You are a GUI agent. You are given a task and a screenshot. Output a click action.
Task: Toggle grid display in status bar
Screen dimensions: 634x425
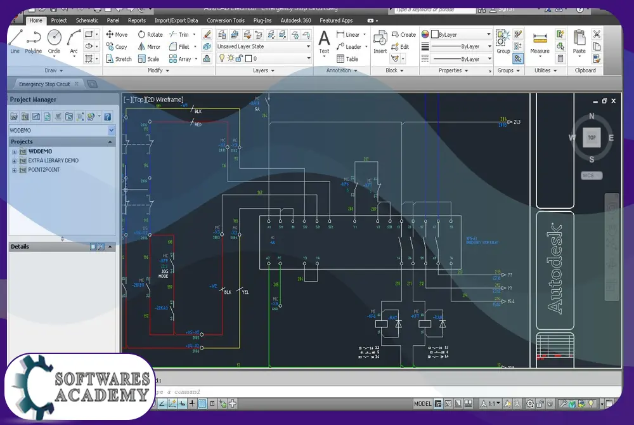point(202,403)
